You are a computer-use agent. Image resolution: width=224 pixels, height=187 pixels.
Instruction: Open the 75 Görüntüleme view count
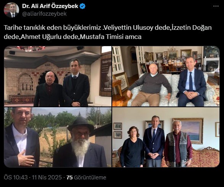click(86, 177)
